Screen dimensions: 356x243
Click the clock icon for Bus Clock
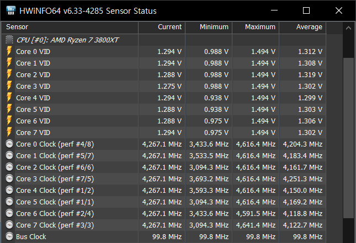(x=9, y=236)
